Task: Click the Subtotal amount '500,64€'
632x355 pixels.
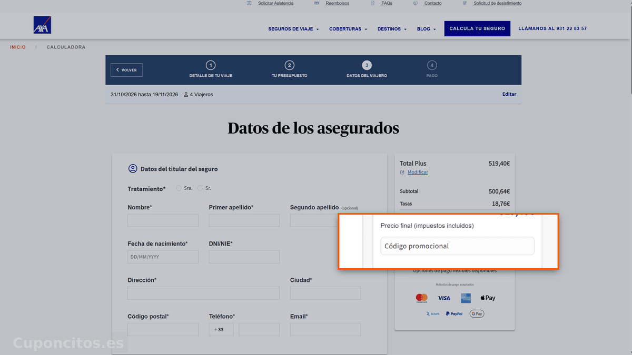Action: pos(499,191)
